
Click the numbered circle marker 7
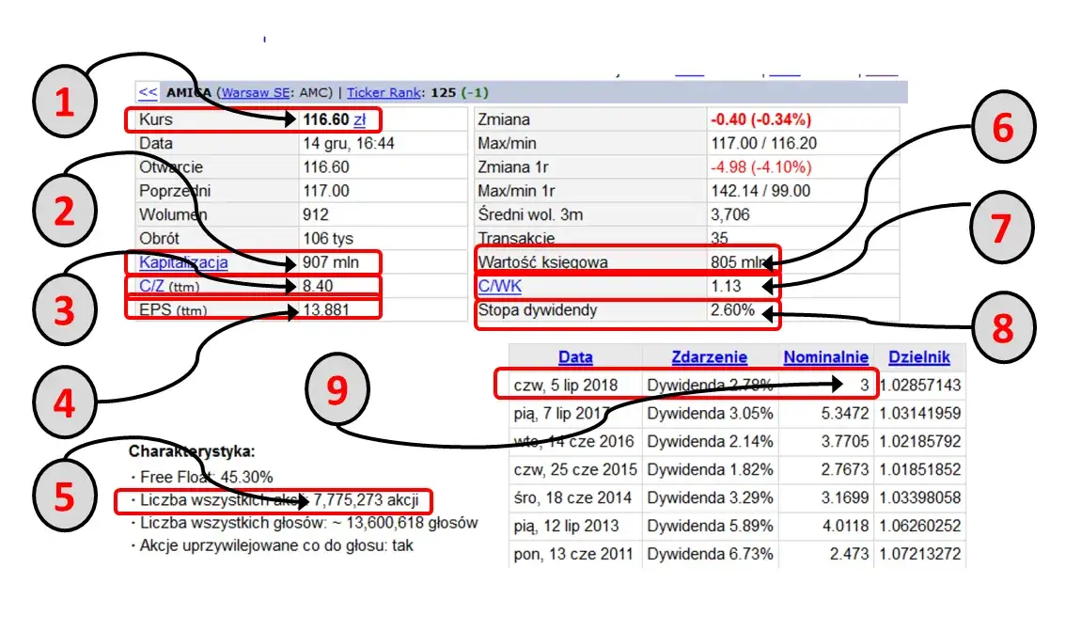[1001, 228]
